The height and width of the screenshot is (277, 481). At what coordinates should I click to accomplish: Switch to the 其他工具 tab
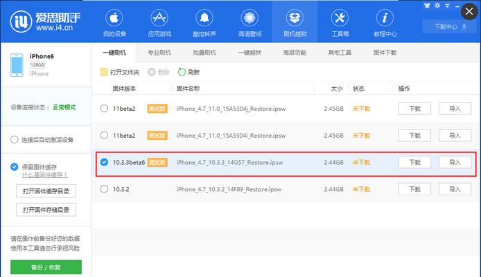(x=340, y=53)
